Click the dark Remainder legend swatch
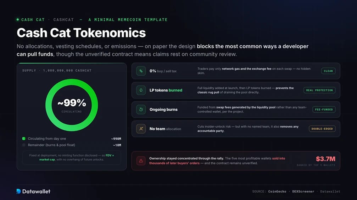 (24, 145)
